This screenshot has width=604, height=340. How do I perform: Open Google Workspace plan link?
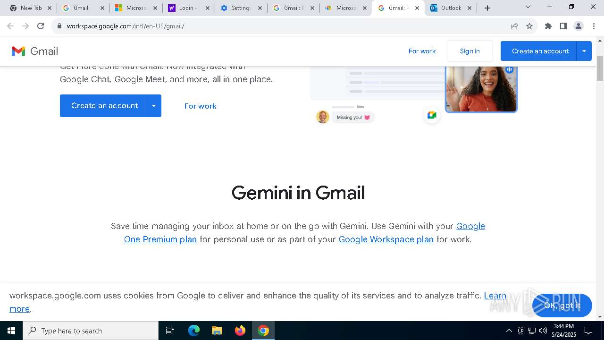coord(386,239)
